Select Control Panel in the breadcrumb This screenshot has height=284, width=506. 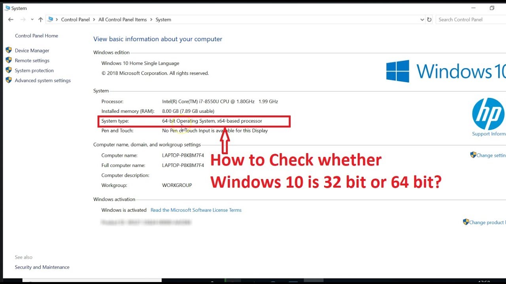75,19
